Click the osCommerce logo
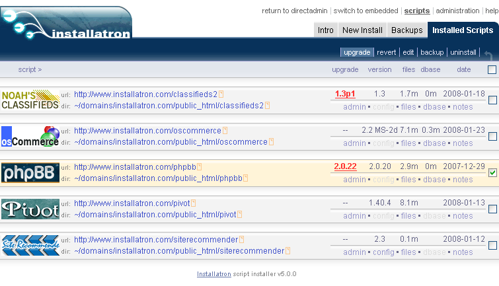The width and height of the screenshot is (499, 286). coord(30,136)
